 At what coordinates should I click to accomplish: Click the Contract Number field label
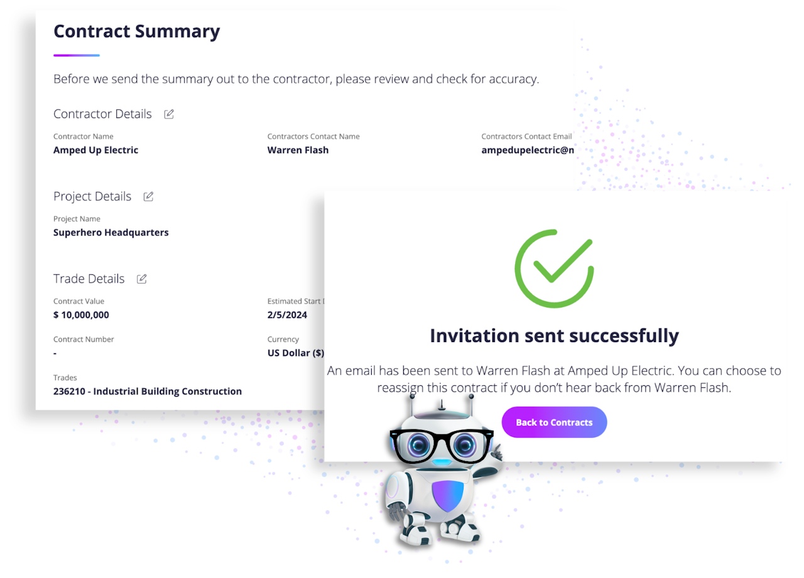coord(84,340)
